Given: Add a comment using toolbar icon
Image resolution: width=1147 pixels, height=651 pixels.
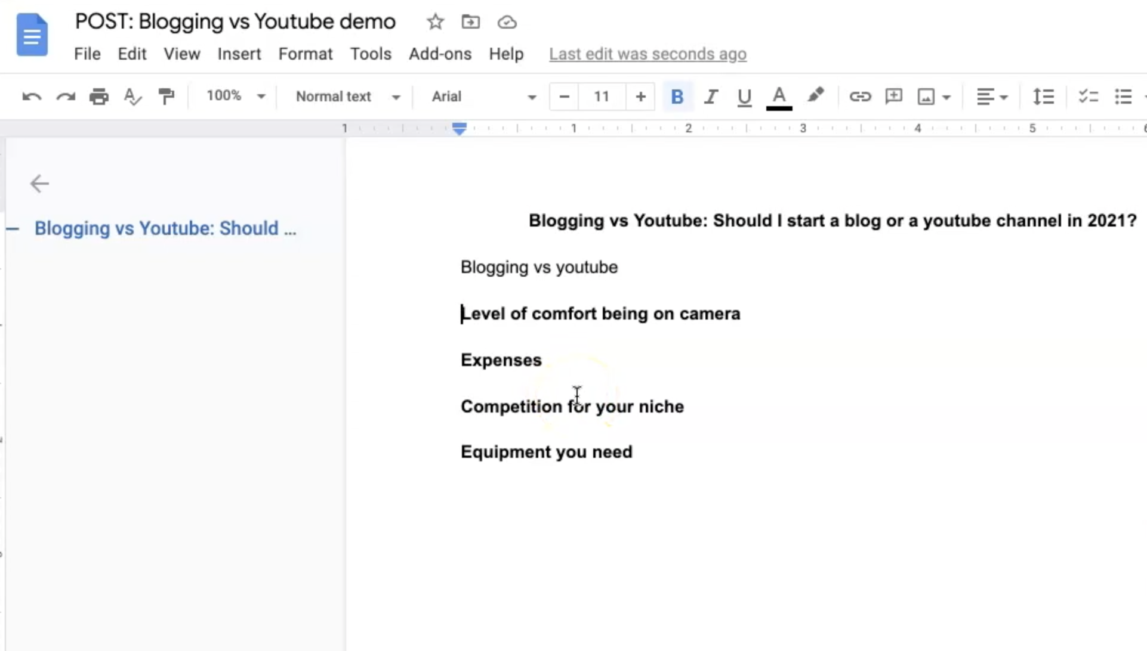Looking at the screenshot, I should tap(893, 97).
